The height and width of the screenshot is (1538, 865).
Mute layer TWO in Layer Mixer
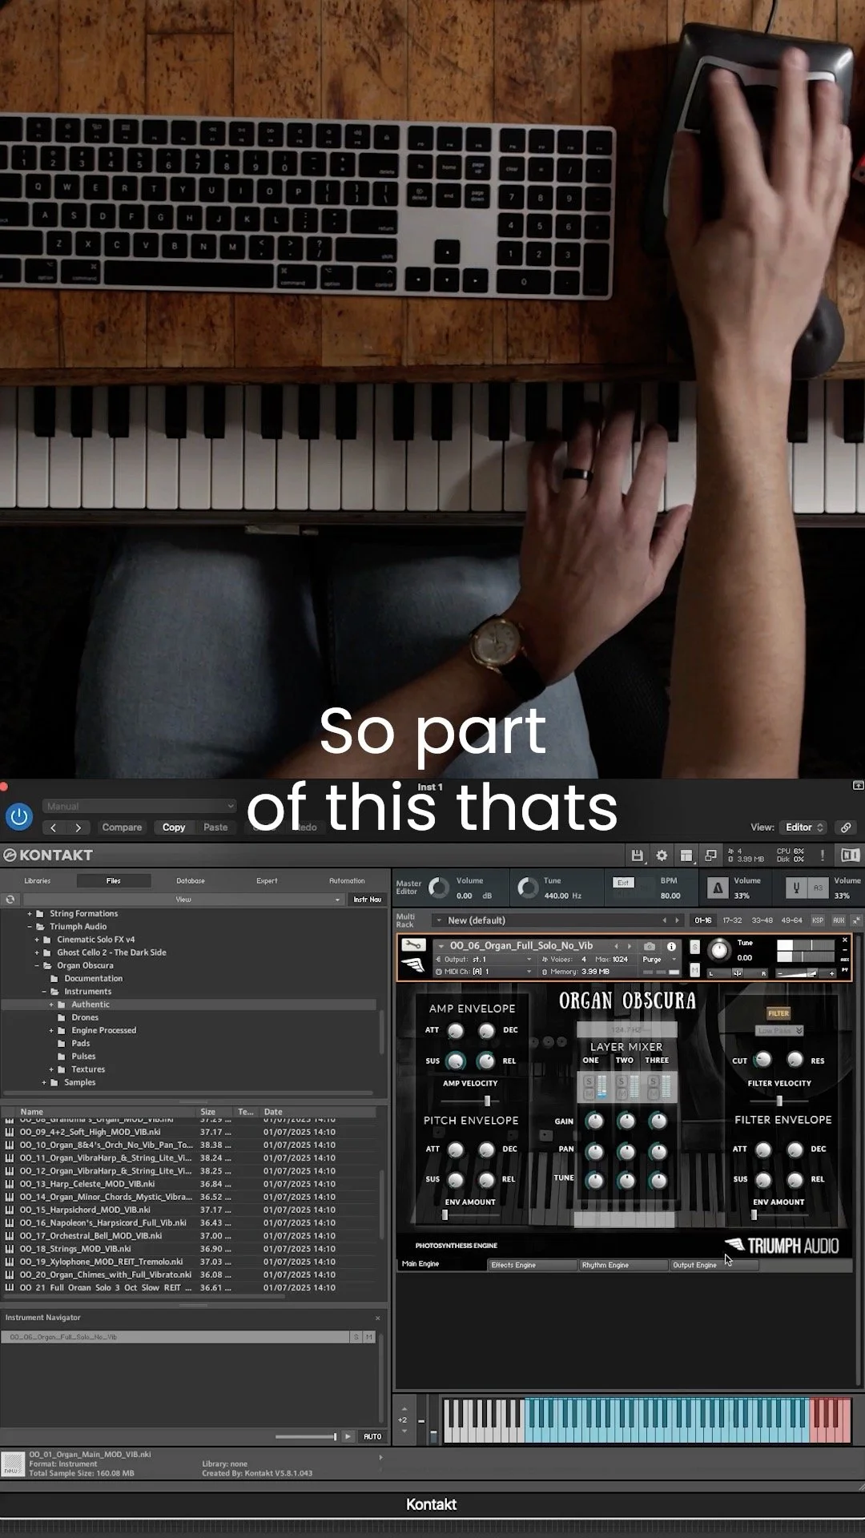622,1094
